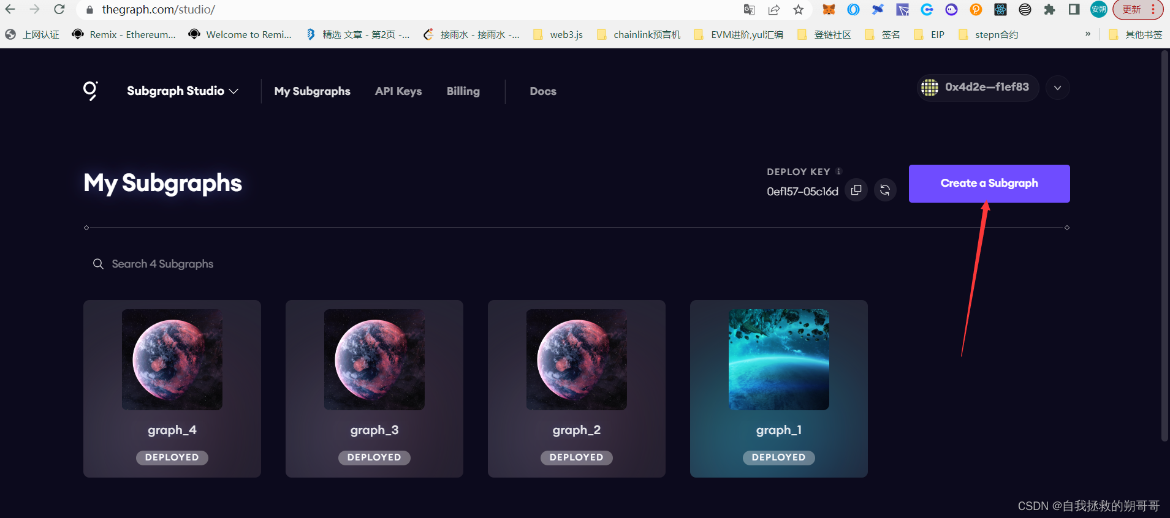Click the address bar URL
This screenshot has width=1170, height=518.
tap(158, 10)
